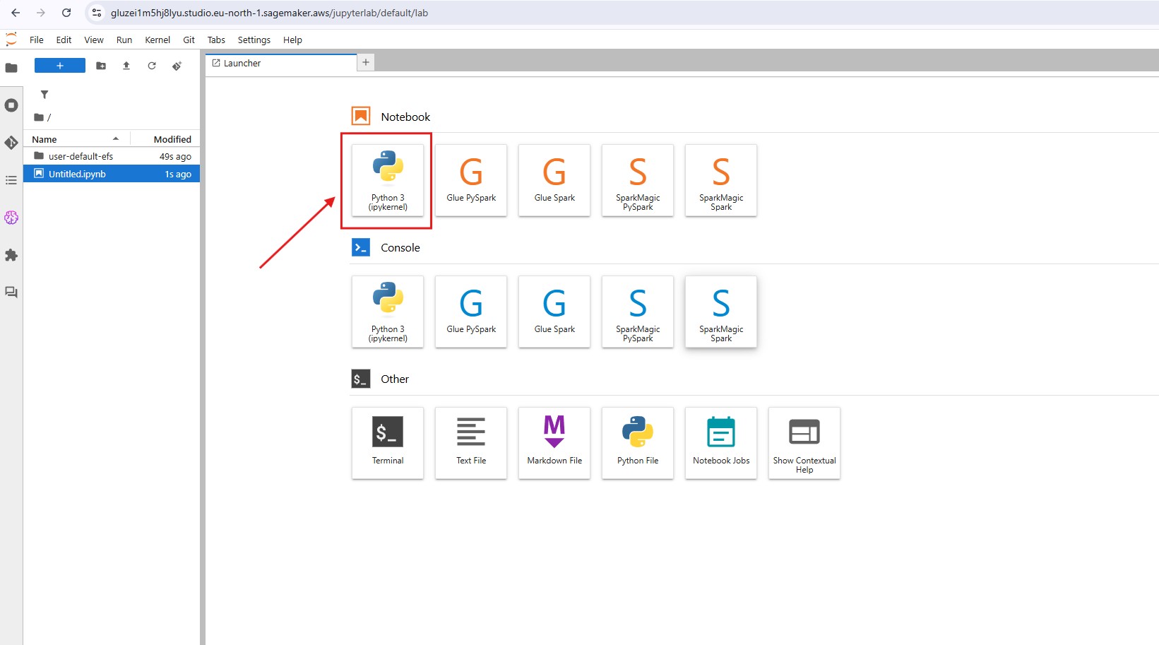
Task: Open the Git sidebar panel
Action: (11, 143)
